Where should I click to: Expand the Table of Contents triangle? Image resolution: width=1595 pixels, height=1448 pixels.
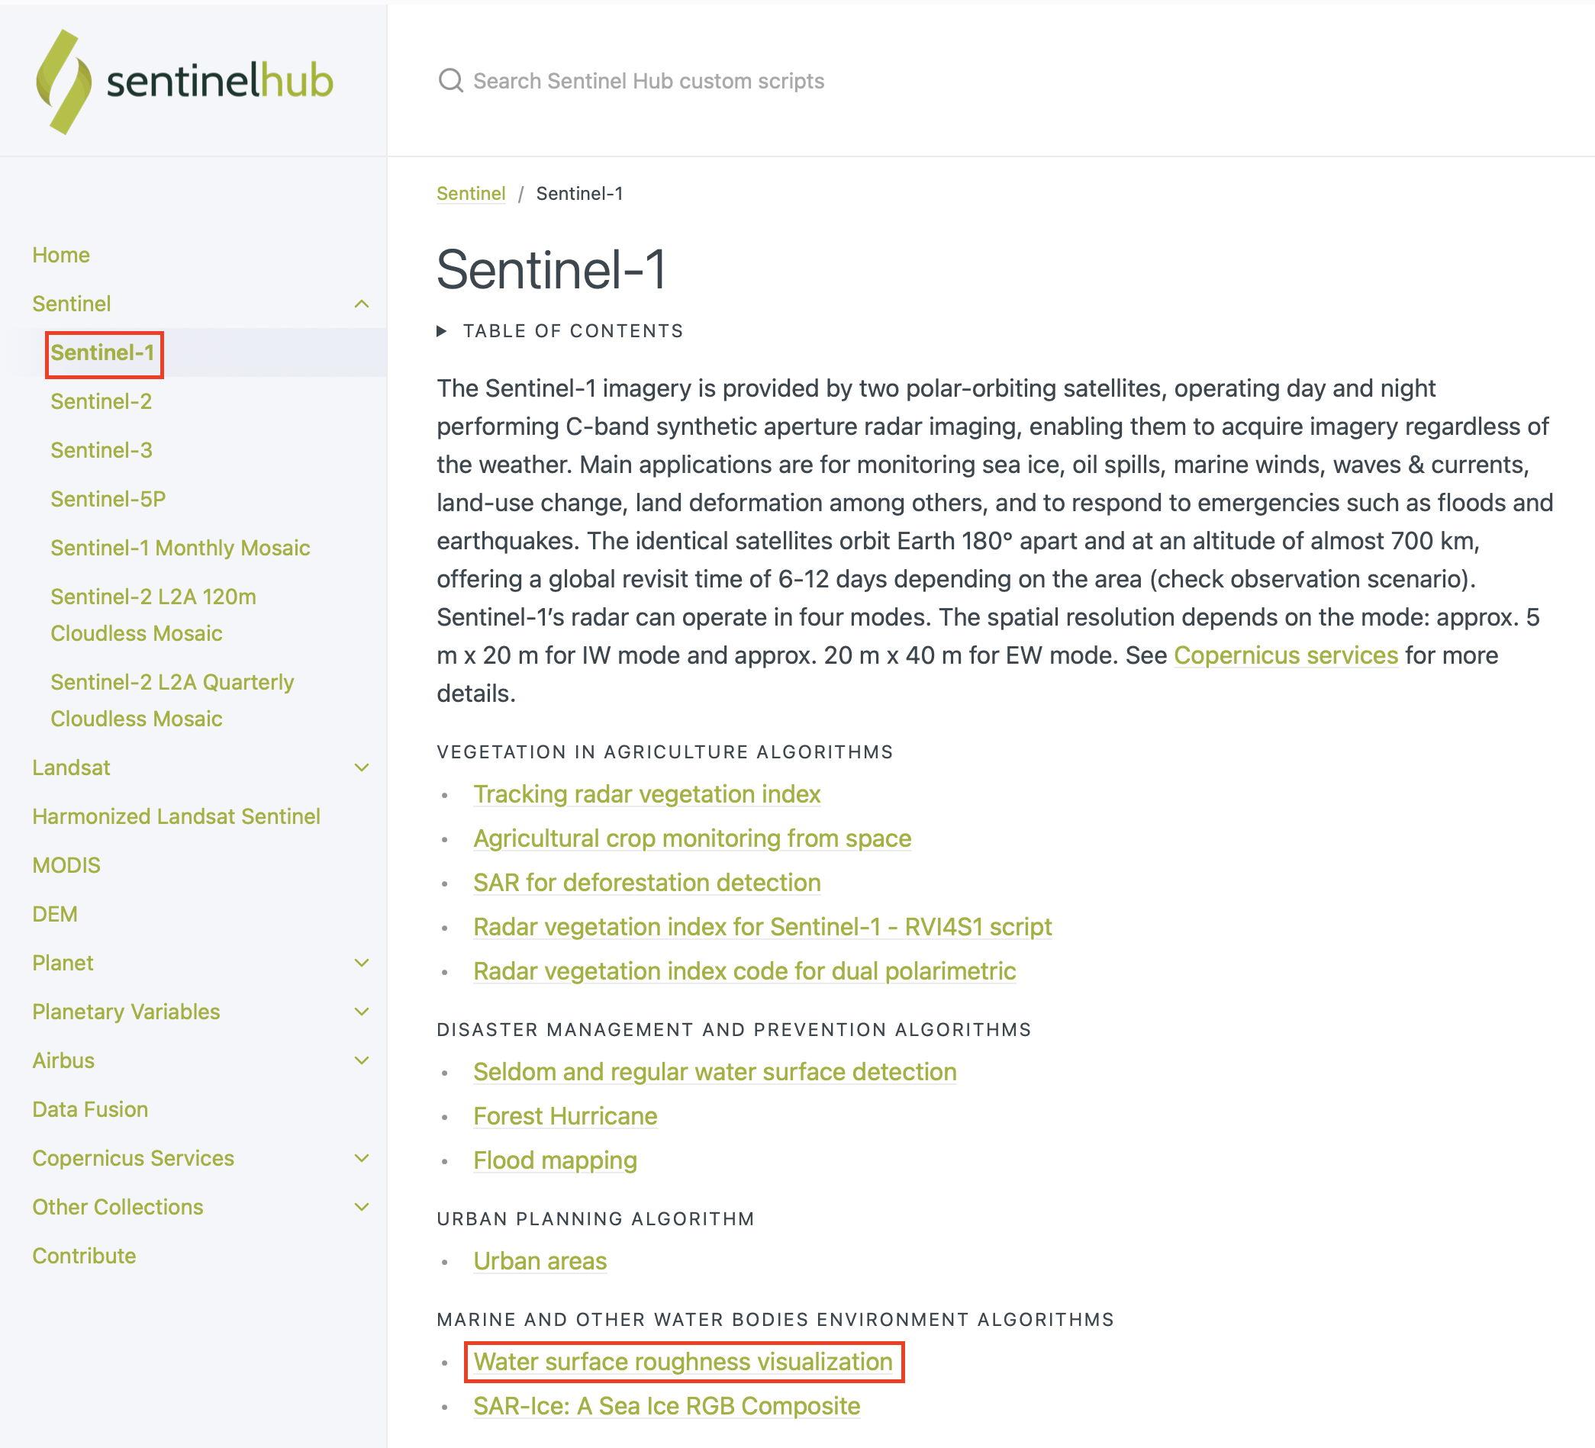coord(443,331)
